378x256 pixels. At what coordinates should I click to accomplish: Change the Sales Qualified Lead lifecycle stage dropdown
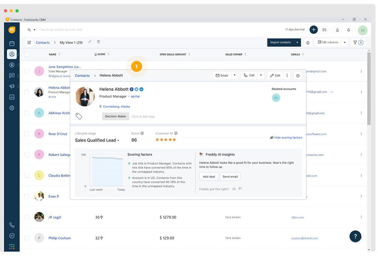[x=97, y=141]
